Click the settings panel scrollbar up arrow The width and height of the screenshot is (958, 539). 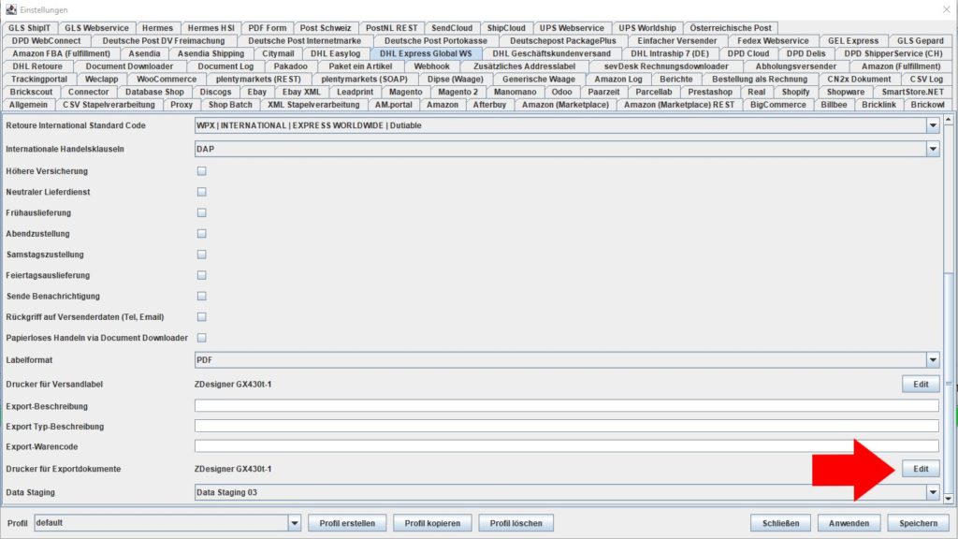point(949,120)
